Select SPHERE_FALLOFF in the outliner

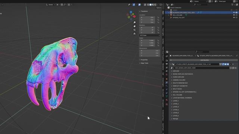point(179,17)
